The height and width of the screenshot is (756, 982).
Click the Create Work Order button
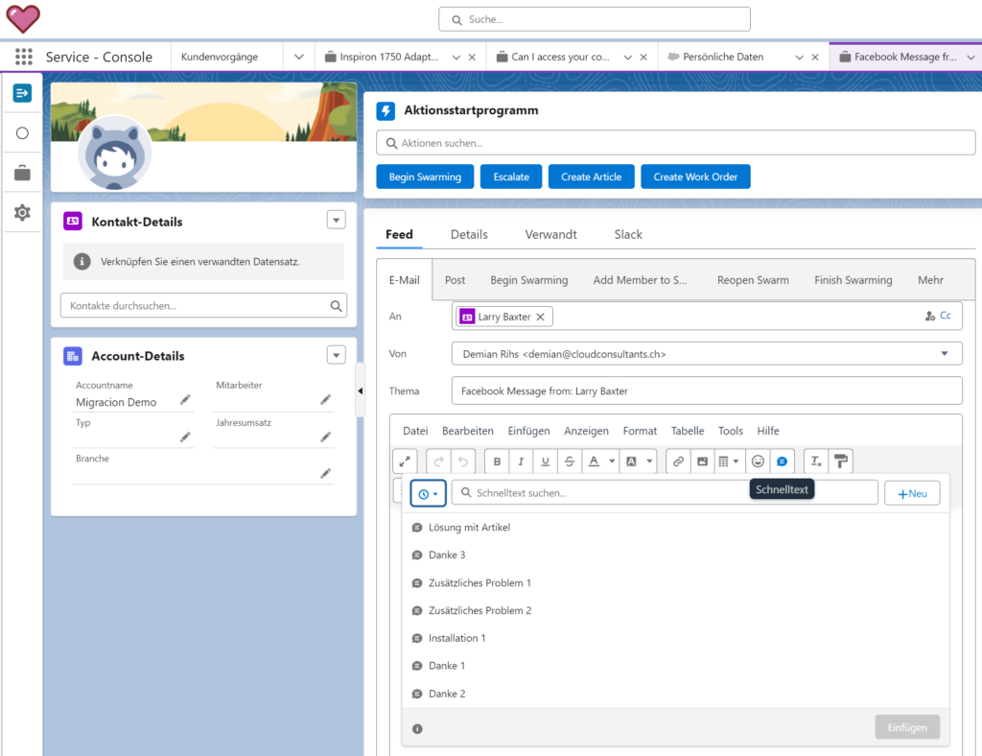click(696, 177)
